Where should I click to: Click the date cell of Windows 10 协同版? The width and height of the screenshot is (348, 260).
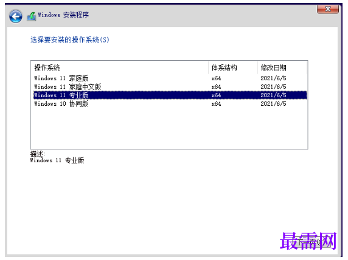(273, 103)
